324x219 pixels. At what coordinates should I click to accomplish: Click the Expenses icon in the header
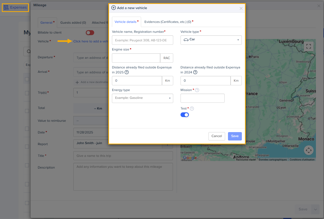(x=6, y=8)
